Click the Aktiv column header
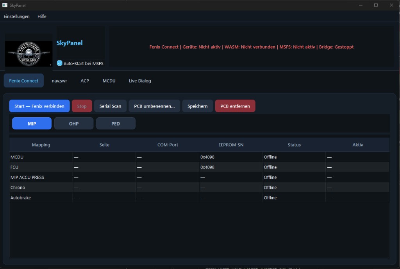The height and width of the screenshot is (269, 400). [x=358, y=145]
